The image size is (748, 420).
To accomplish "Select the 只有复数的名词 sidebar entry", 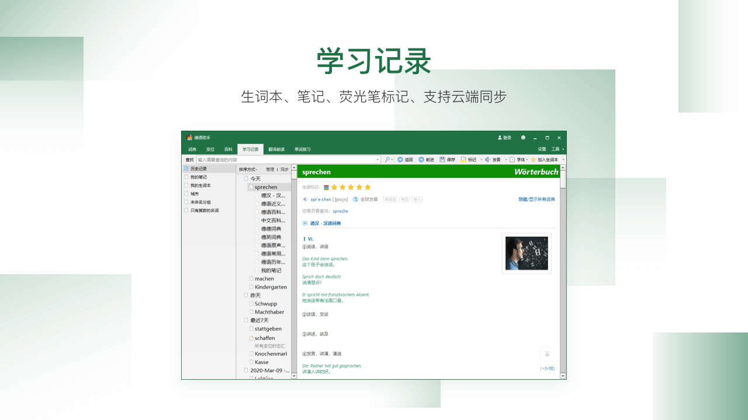I will click(203, 210).
